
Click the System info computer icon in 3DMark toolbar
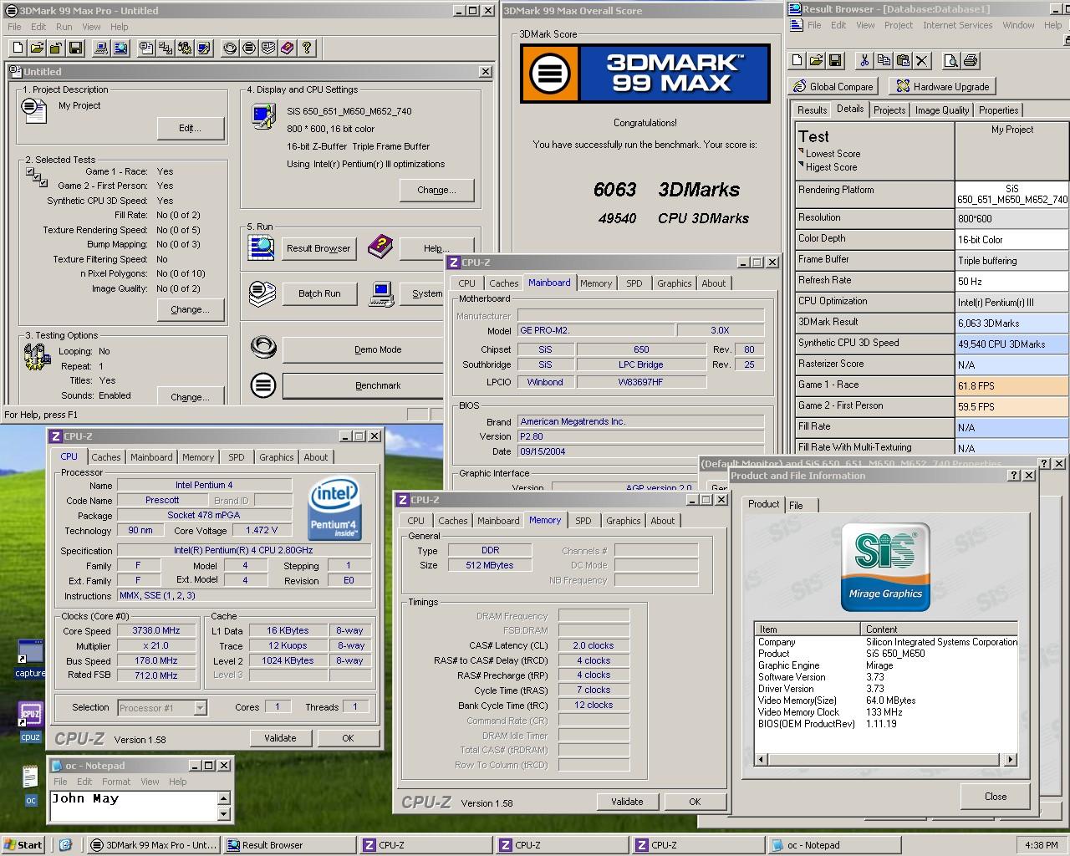pyautogui.click(x=101, y=48)
